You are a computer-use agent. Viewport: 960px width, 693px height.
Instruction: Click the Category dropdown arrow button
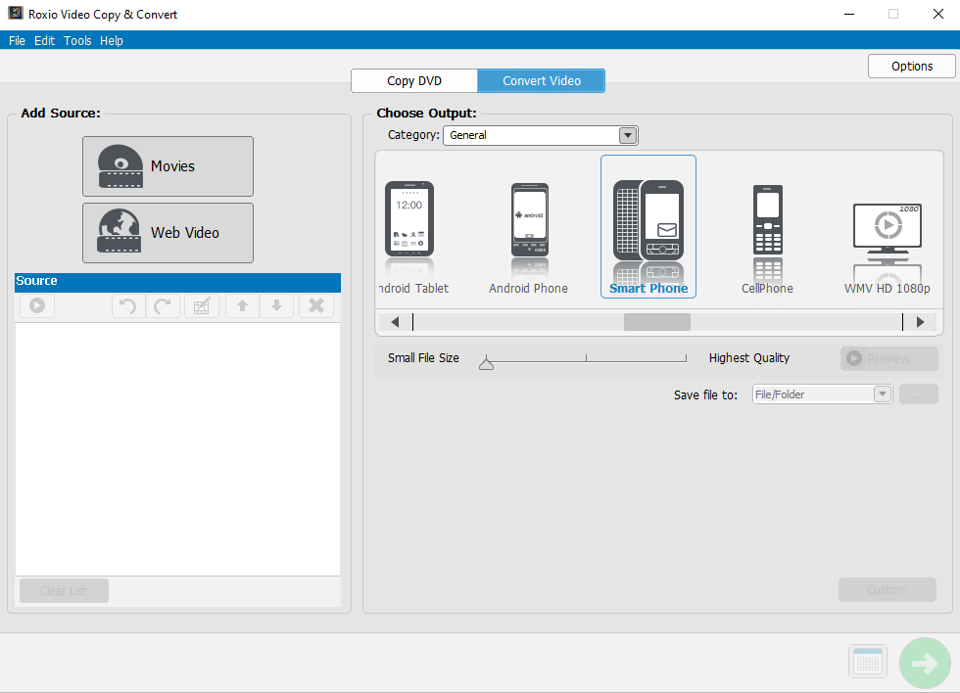click(628, 135)
